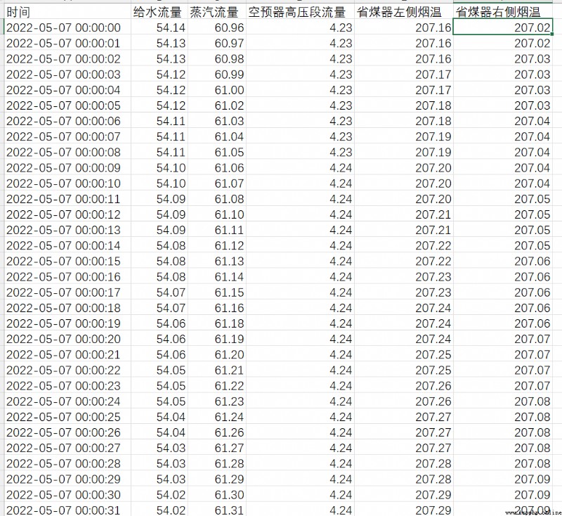
Task: Select 空预器高压段流量 cell in the 00:00:20 row
Action: 301,339
